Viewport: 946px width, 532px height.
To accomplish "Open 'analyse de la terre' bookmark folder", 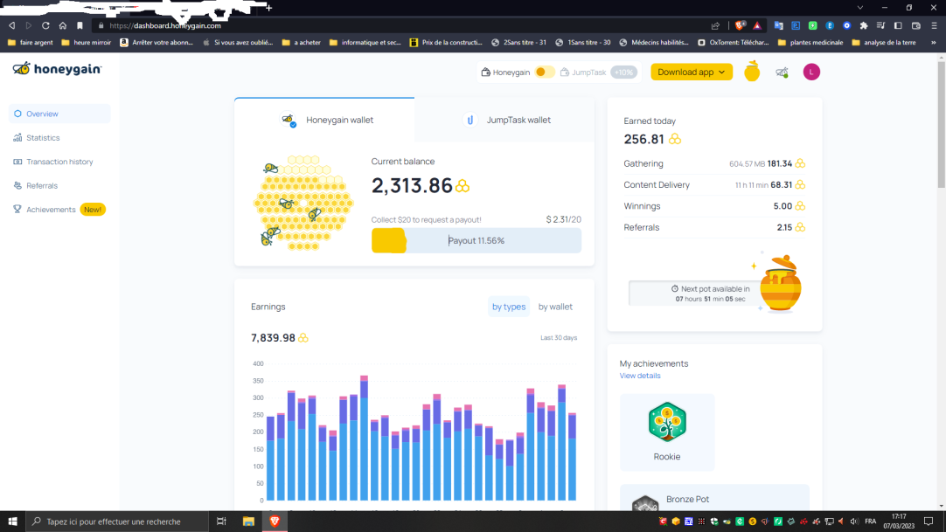I will pos(884,42).
